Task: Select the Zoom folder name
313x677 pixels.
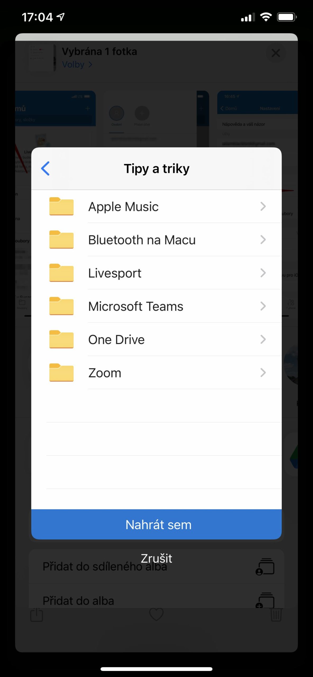Action: click(x=105, y=373)
